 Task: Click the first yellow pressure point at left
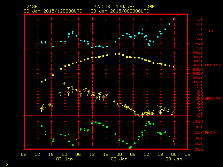tap(41, 82)
